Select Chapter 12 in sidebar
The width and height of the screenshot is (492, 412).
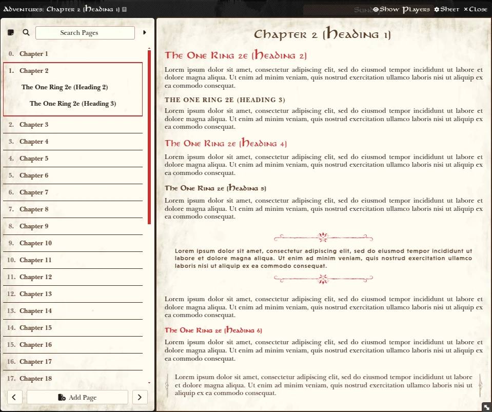pyautogui.click(x=73, y=277)
